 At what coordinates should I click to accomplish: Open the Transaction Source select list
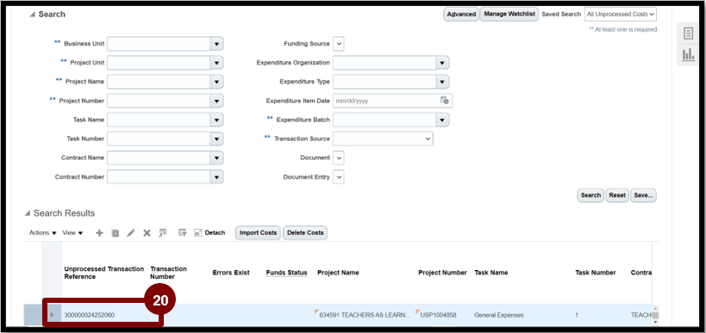coord(383,139)
